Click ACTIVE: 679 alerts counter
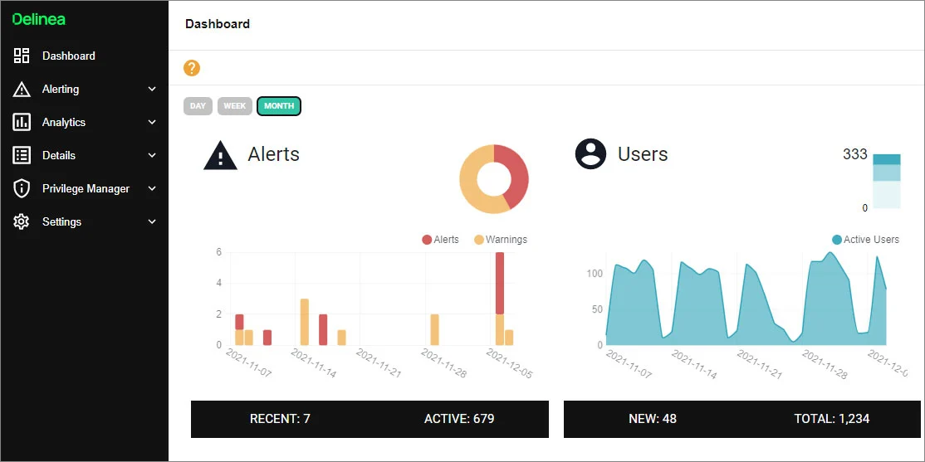 pyautogui.click(x=459, y=419)
